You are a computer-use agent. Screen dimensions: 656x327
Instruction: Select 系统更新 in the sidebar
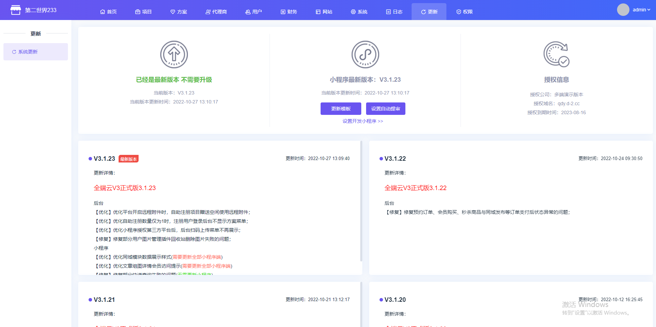tap(36, 52)
